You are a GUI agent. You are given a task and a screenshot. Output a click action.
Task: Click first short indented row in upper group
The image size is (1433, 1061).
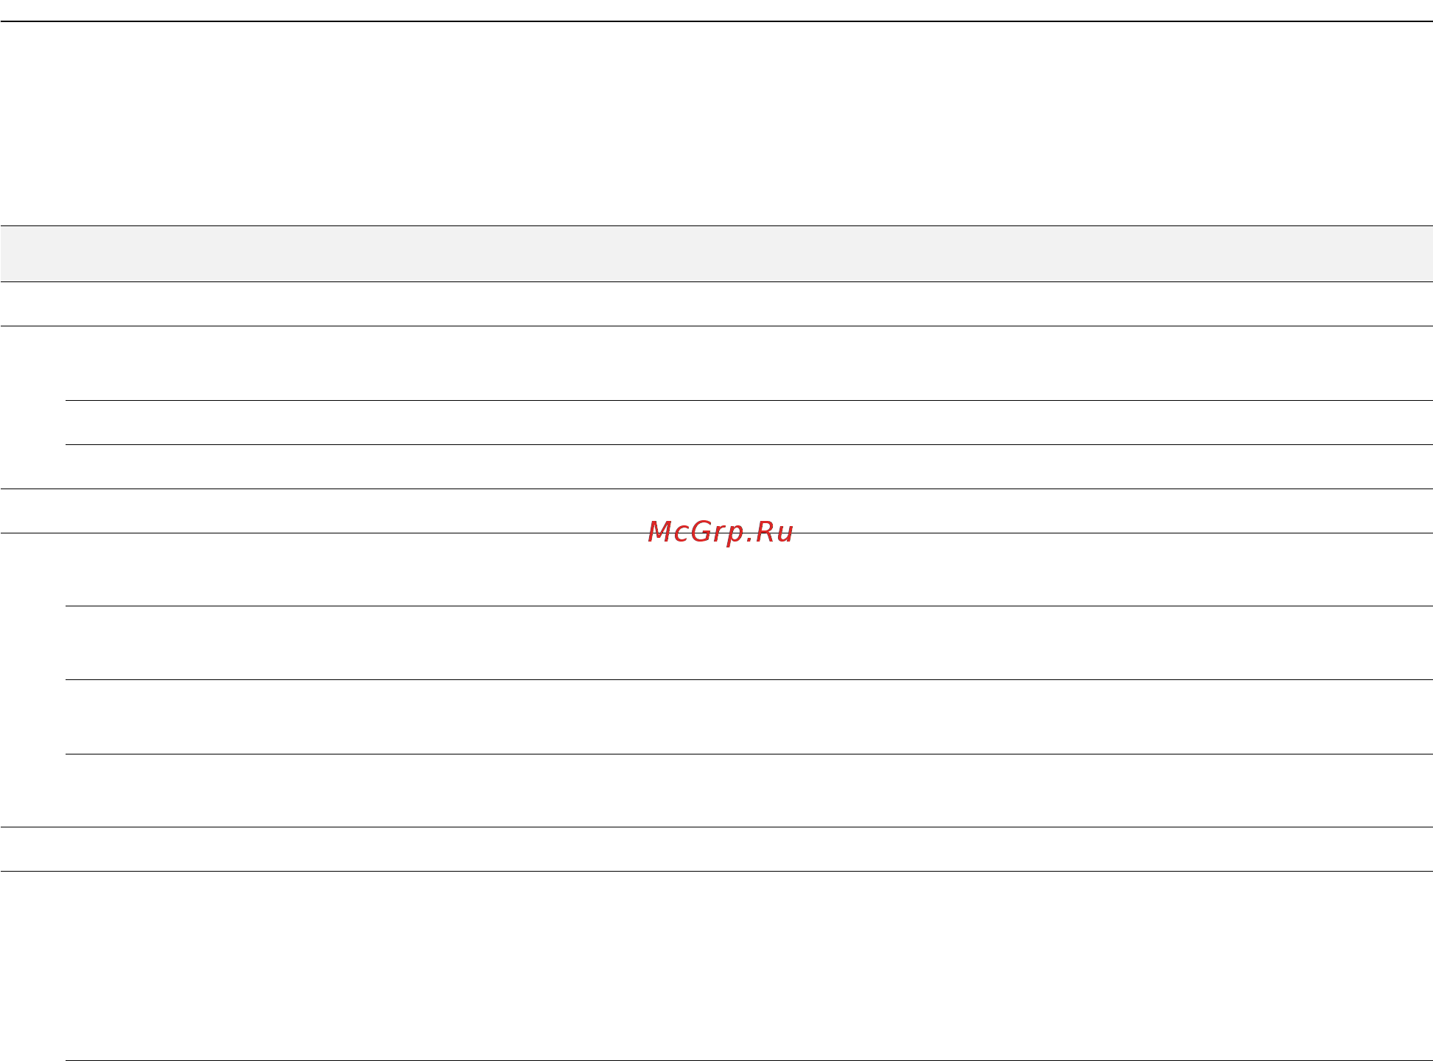pyautogui.click(x=749, y=422)
